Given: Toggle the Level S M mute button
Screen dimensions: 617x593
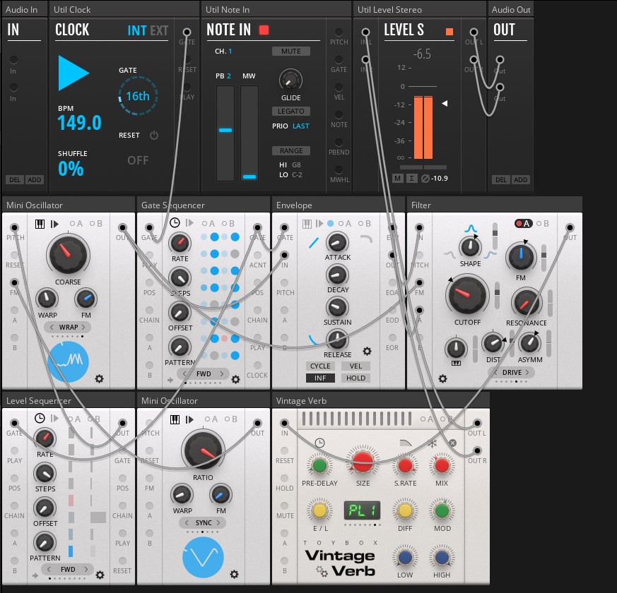Looking at the screenshot, I should click(398, 179).
